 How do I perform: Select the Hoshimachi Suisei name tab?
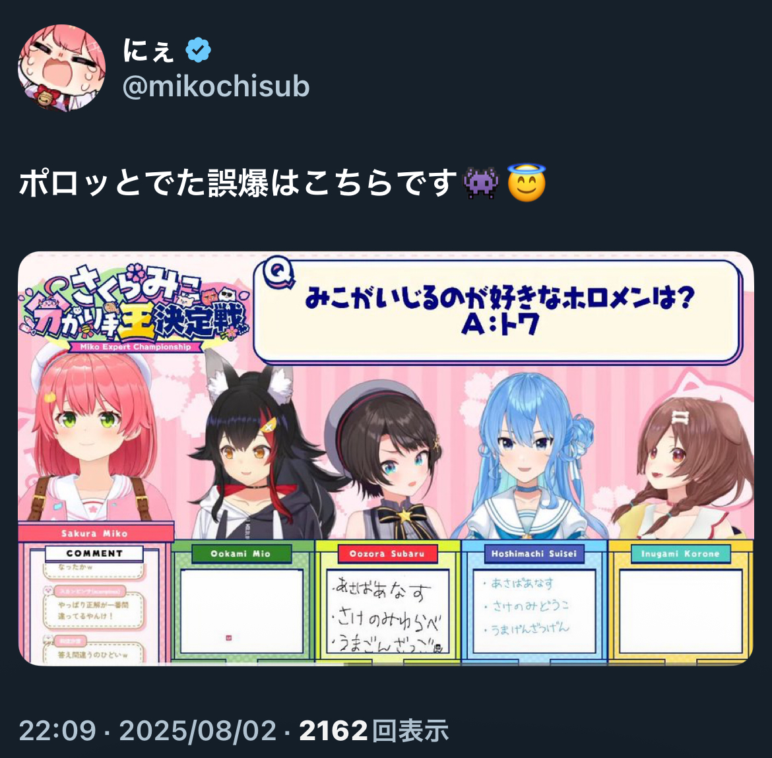click(534, 553)
